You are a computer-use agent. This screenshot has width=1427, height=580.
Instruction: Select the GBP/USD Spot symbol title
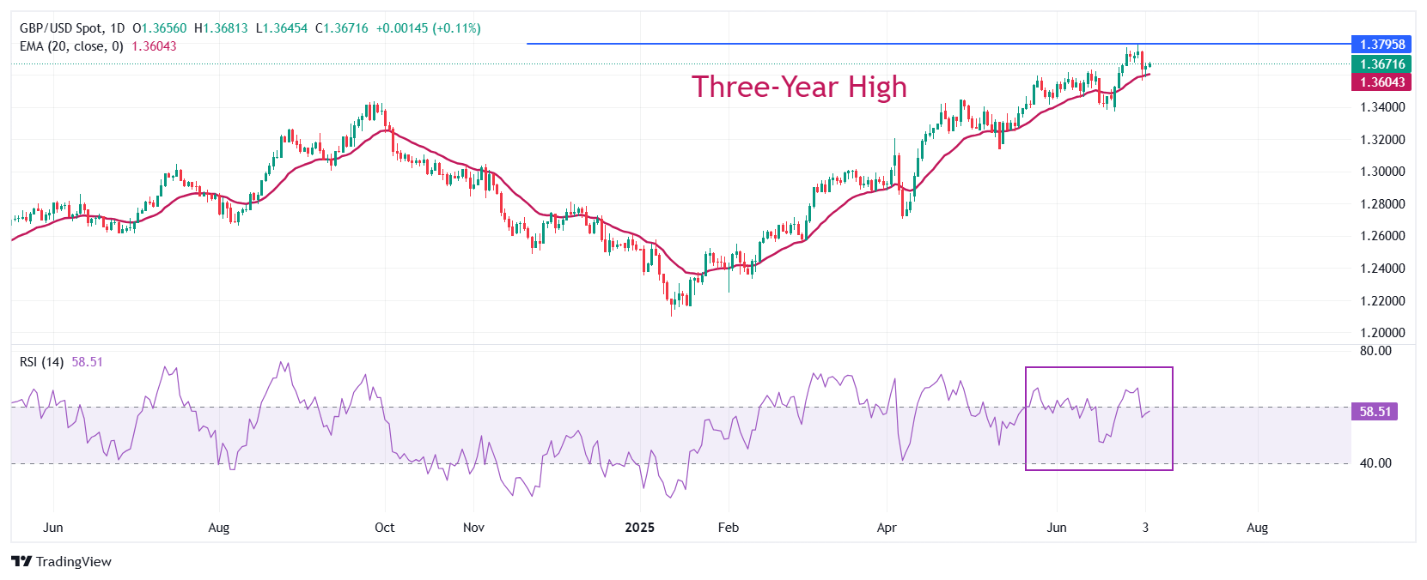(x=60, y=28)
